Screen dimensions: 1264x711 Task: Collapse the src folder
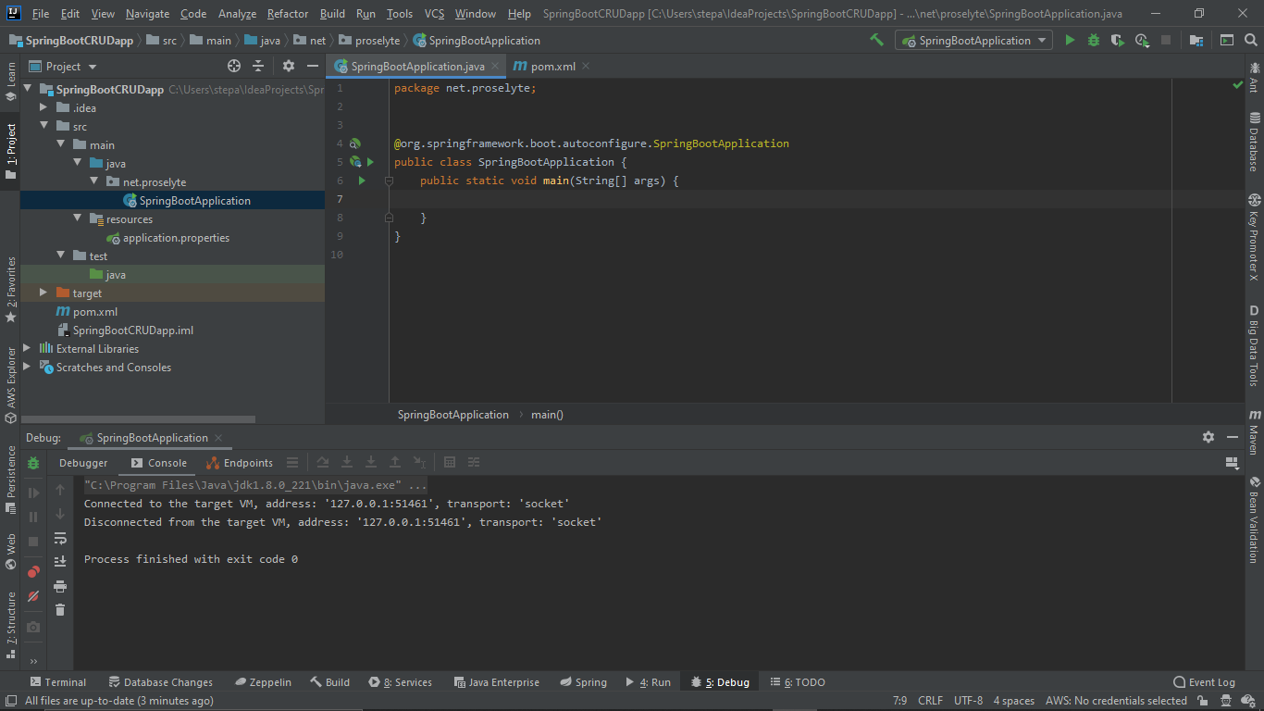pyautogui.click(x=43, y=126)
